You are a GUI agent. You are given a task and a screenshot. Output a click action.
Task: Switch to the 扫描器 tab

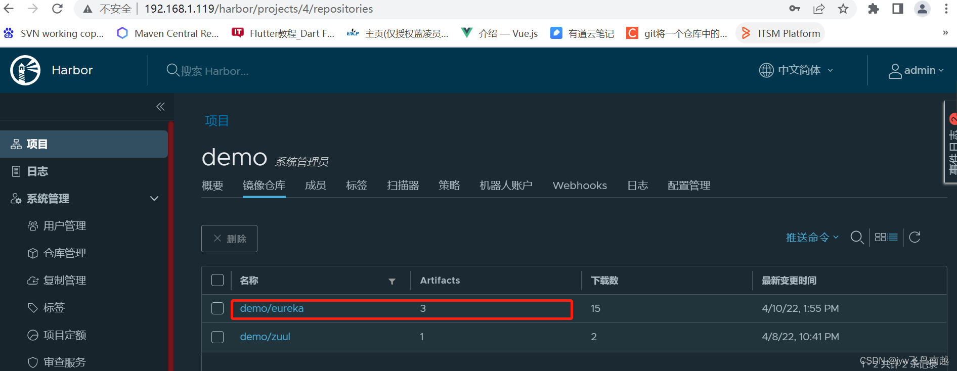click(403, 185)
